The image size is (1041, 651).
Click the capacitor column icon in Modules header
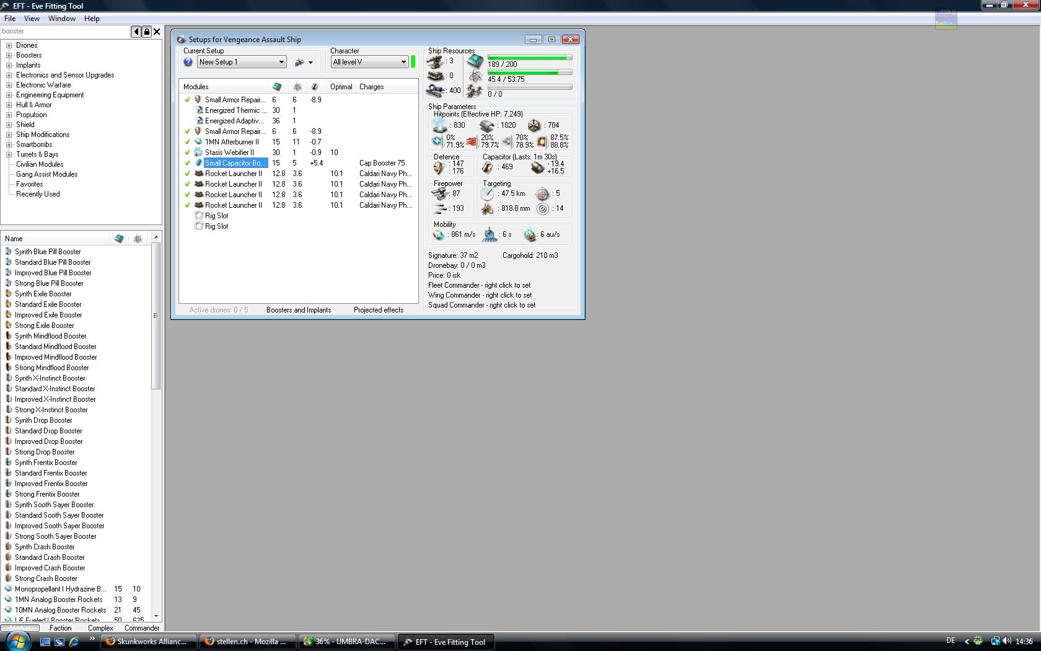point(315,87)
